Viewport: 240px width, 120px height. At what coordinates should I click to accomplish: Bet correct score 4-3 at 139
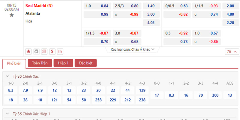coord(142,91)
